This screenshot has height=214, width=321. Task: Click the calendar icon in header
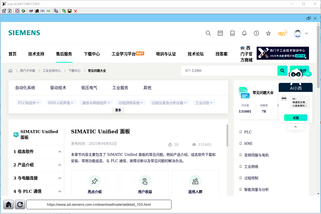(220, 33)
